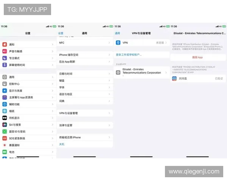227x181 pixels.
Task: Select 控制中心 text label
Action: 14,84
